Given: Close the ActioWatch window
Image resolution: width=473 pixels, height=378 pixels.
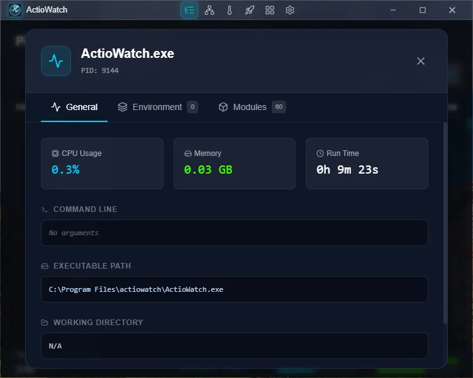Looking at the screenshot, I should pos(452,10).
